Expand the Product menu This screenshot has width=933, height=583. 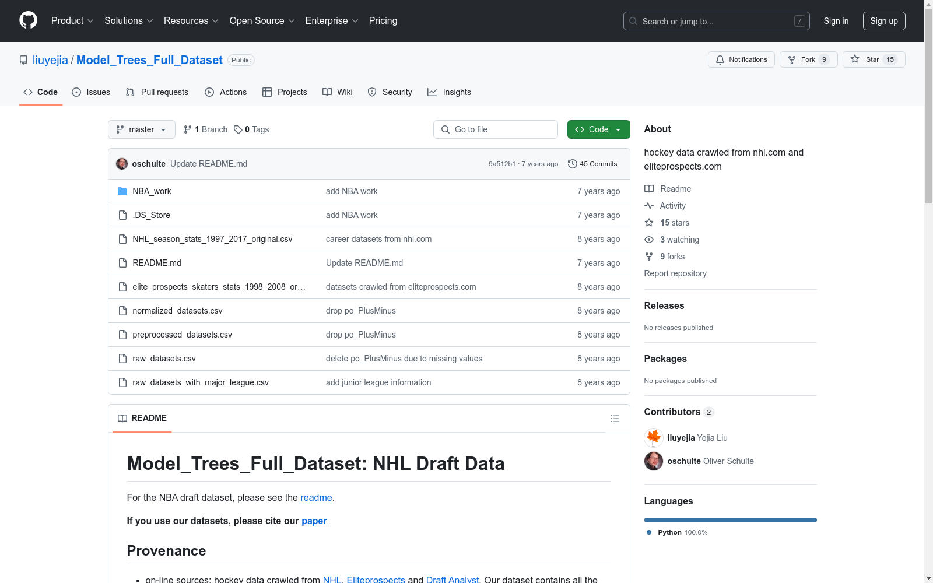pyautogui.click(x=72, y=21)
